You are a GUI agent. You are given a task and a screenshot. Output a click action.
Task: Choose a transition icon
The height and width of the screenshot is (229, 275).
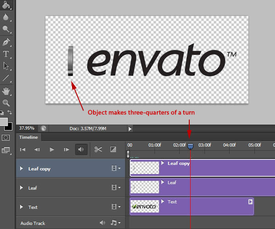point(113,149)
